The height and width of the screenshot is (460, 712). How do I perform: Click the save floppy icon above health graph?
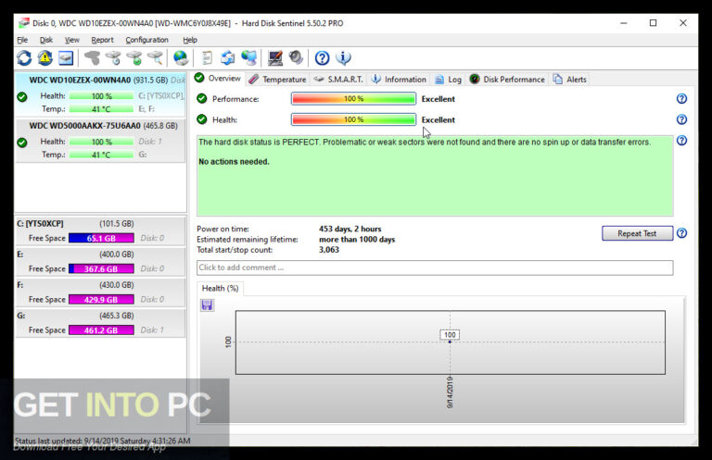coord(207,305)
